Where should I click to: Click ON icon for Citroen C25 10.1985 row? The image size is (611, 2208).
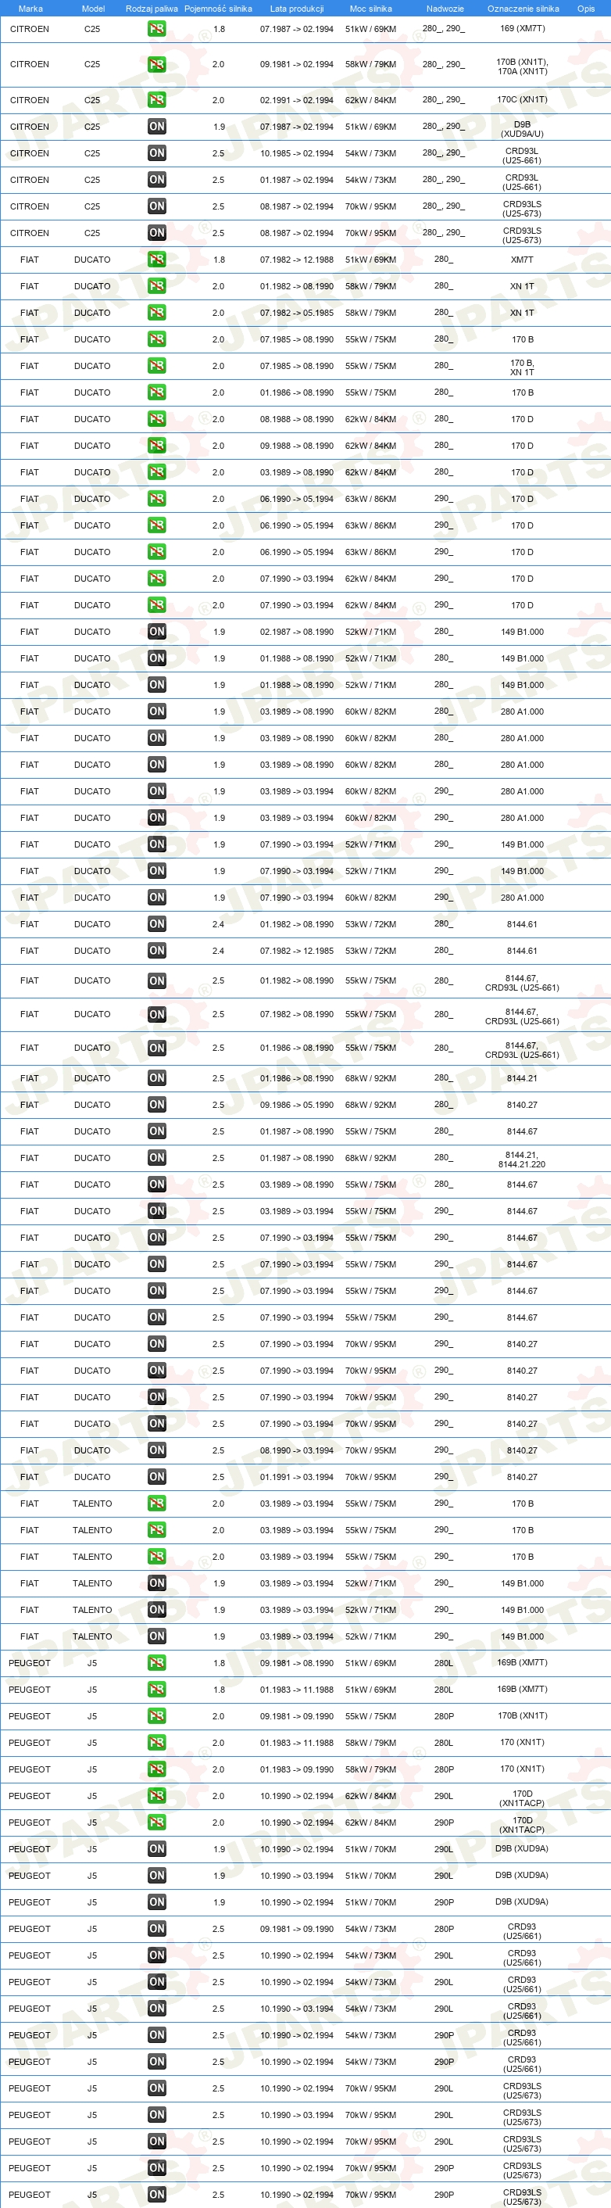tap(157, 153)
